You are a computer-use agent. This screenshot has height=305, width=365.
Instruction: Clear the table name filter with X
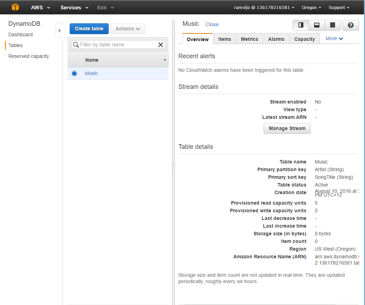(161, 45)
